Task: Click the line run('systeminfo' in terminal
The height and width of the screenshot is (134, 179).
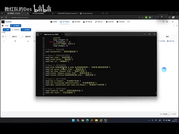Action: pyautogui.click(x=62, y=51)
